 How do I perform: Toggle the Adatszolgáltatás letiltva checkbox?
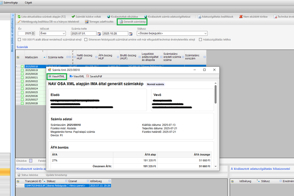click(200, 39)
